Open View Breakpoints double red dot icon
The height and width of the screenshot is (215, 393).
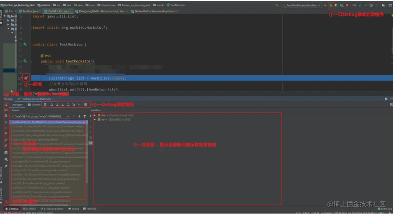[x=6, y=140]
